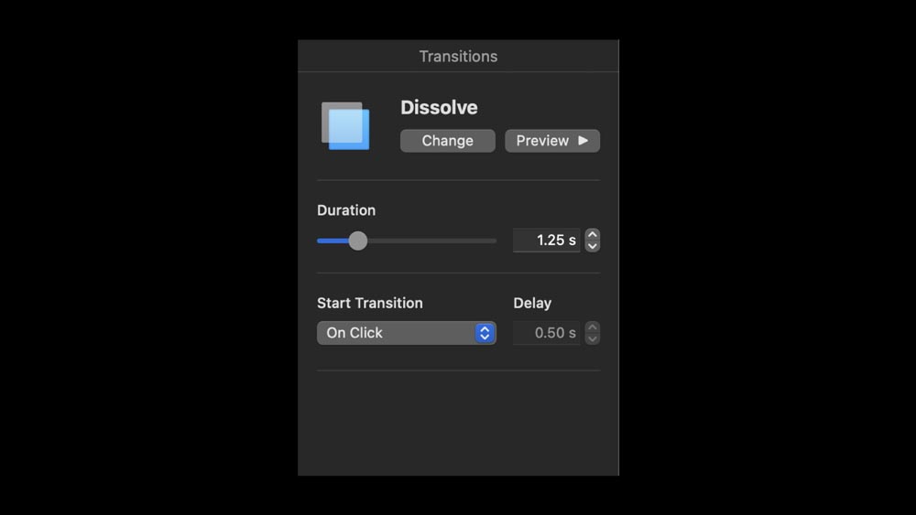Click the blue filled part of Duration slider
This screenshot has height=515, width=916.
click(332, 241)
